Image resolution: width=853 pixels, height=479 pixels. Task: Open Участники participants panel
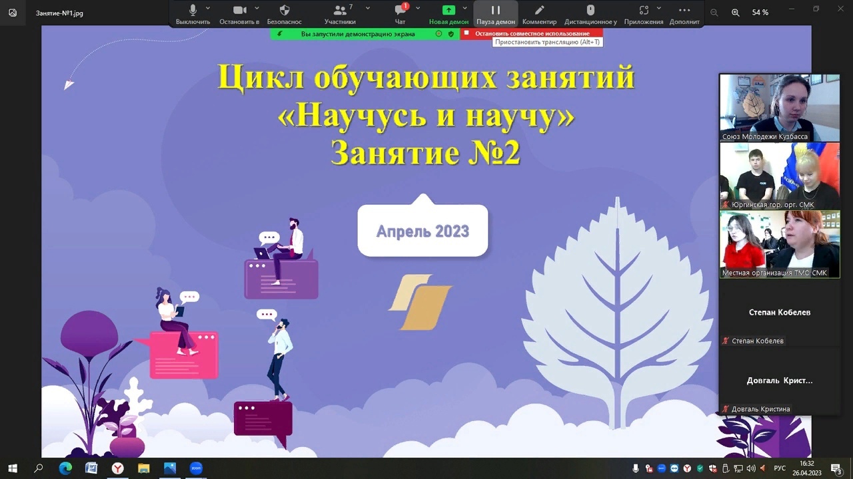pos(340,15)
